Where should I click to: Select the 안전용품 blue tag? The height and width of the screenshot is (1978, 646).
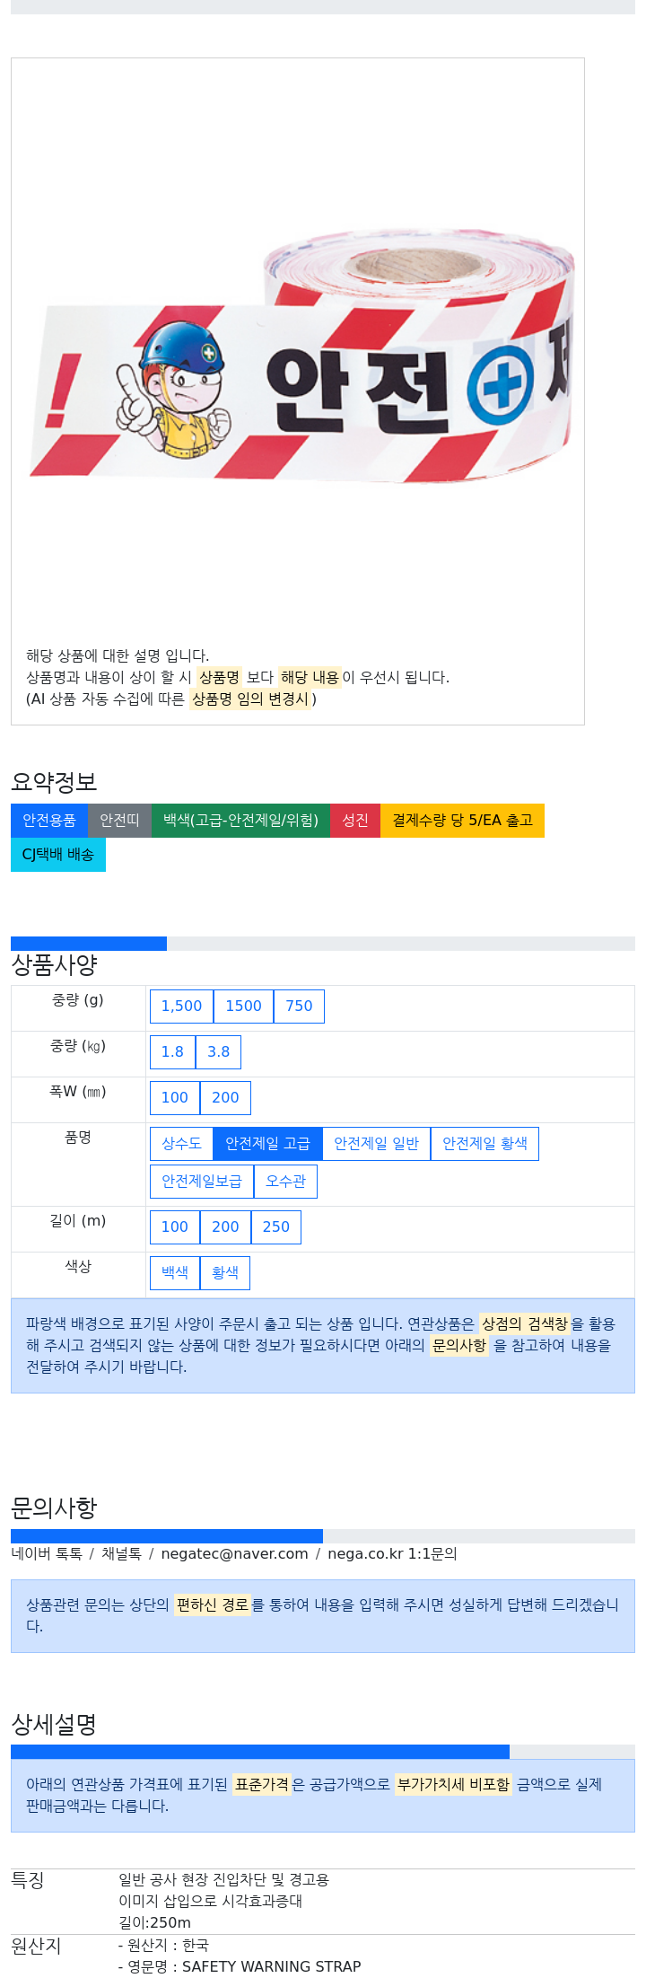pyautogui.click(x=49, y=821)
